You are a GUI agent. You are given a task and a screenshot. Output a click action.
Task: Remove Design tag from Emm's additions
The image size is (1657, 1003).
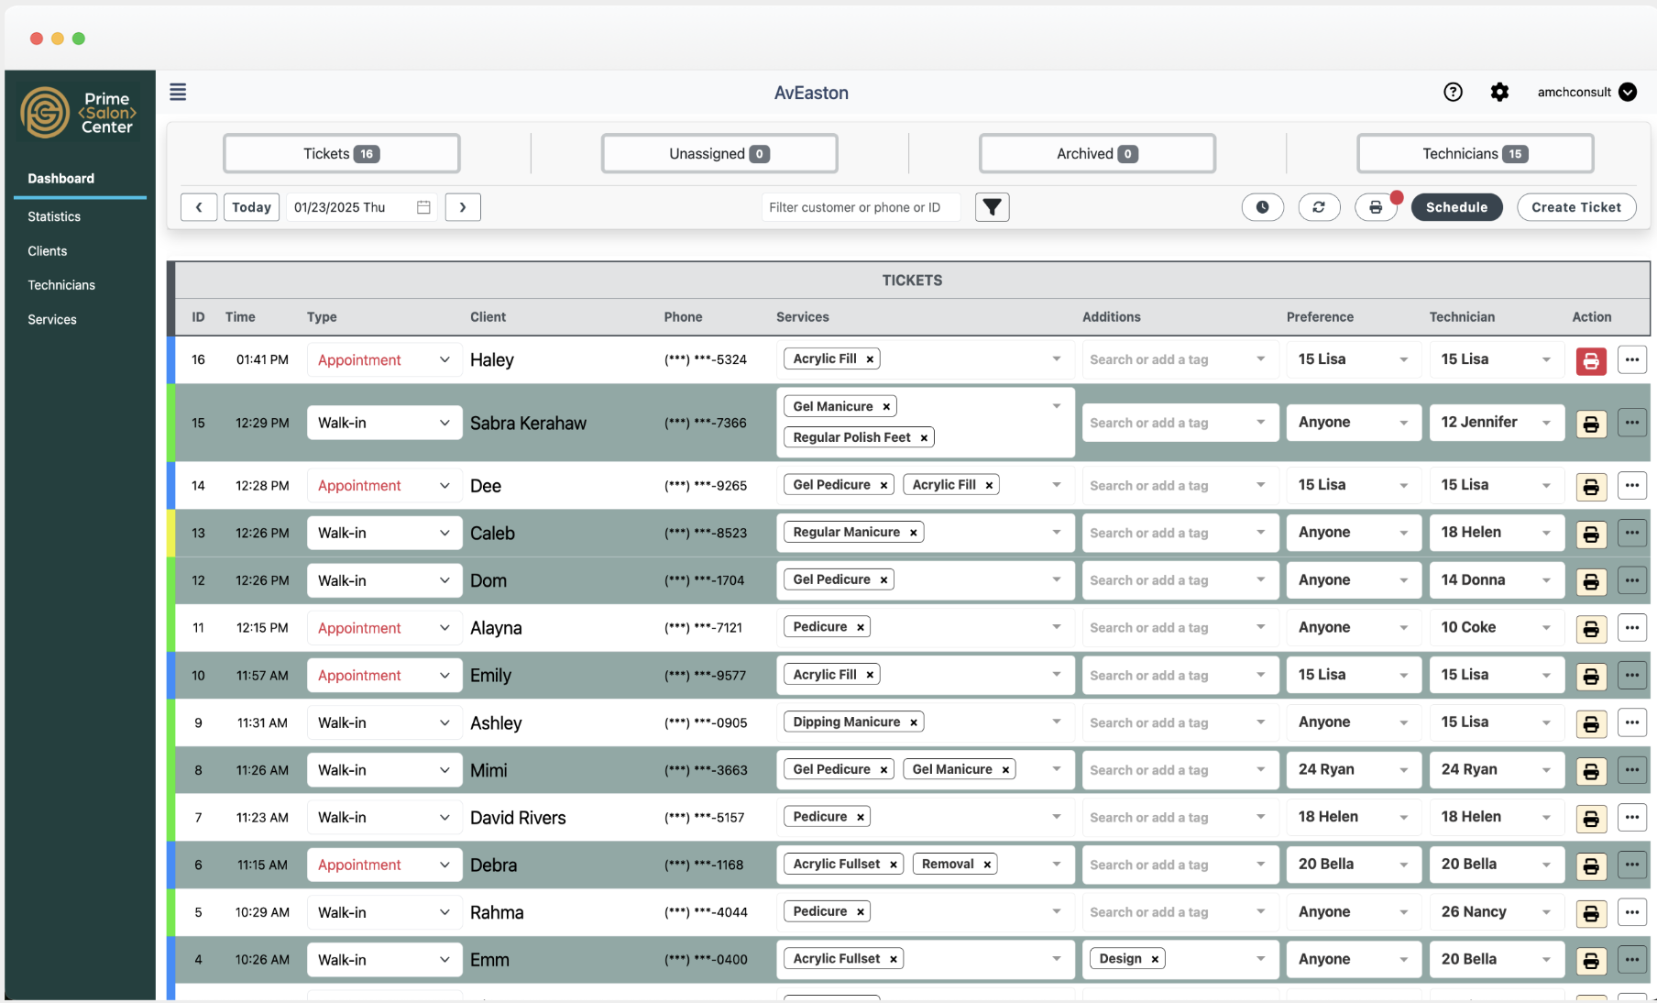tap(1155, 959)
